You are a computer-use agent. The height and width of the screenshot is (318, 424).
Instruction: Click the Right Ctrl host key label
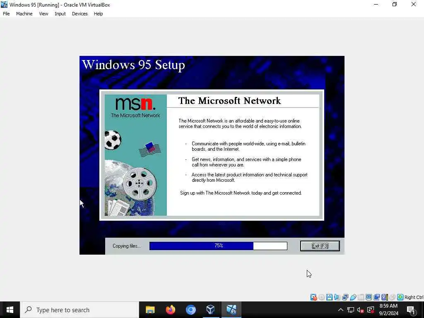pyautogui.click(x=414, y=297)
